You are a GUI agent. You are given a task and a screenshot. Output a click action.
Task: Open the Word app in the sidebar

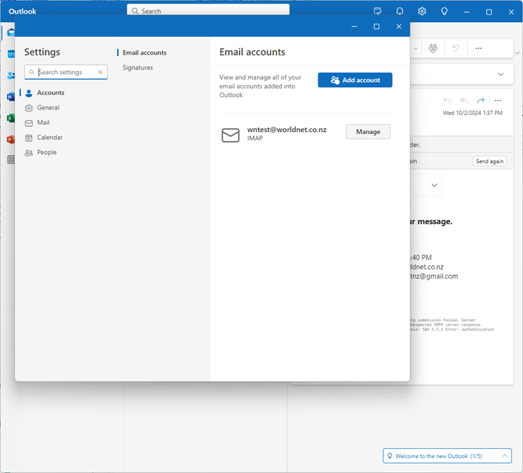pyautogui.click(x=10, y=96)
